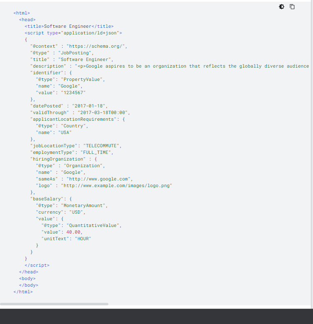This screenshot has width=313, height=324.
Task: Click the "Organization" type string
Action: [x=83, y=166]
